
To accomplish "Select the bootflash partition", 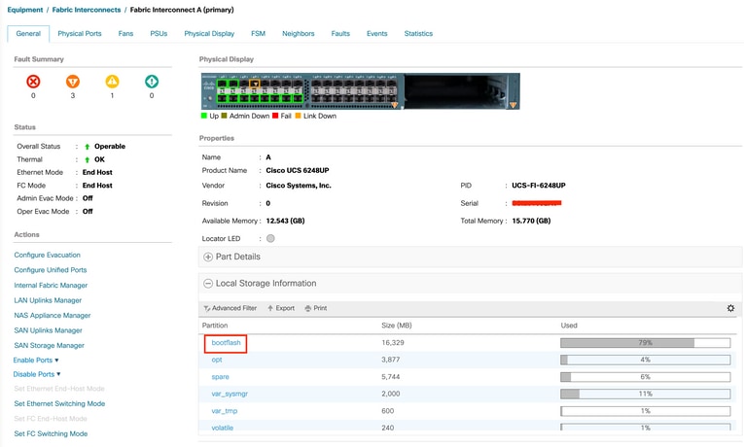I will (x=226, y=343).
